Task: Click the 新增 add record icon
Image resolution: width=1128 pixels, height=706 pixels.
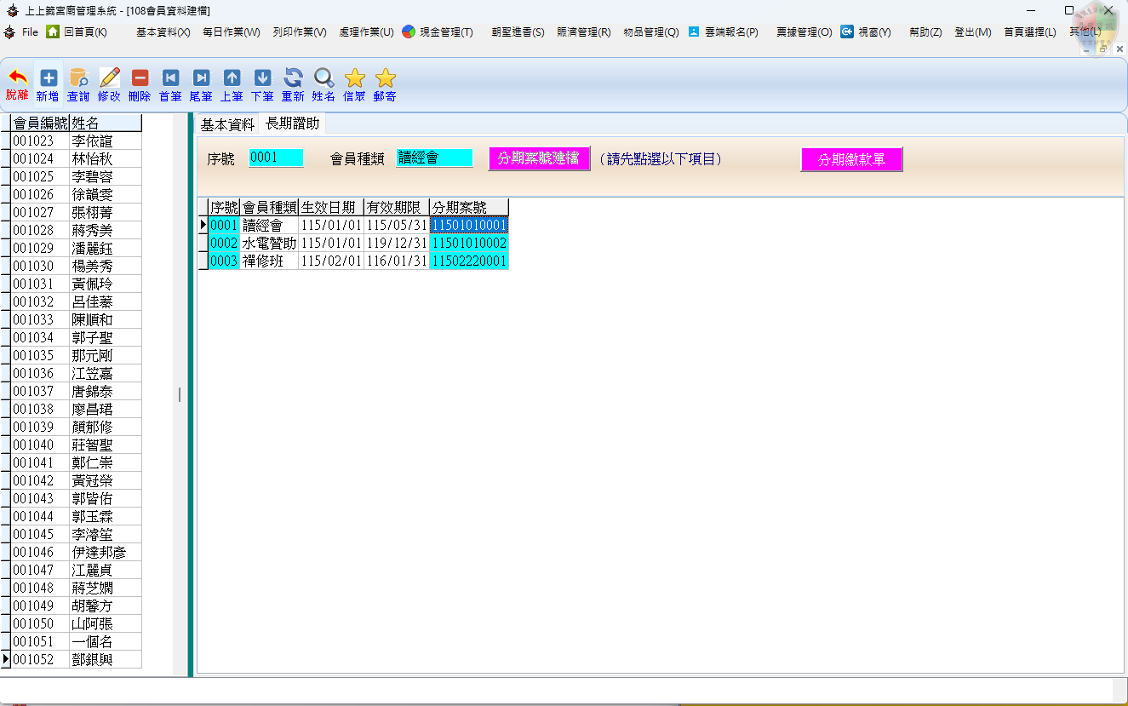Action: pos(48,78)
